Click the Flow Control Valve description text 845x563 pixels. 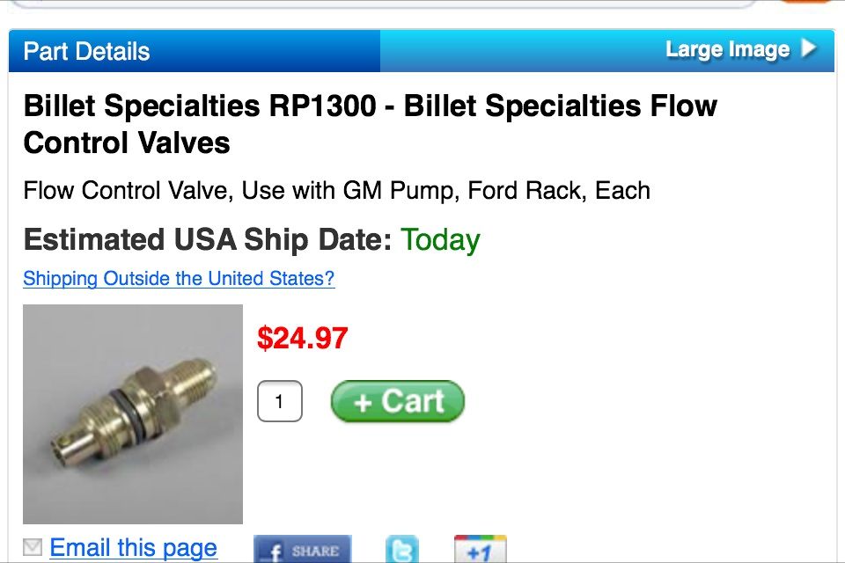[x=336, y=191]
